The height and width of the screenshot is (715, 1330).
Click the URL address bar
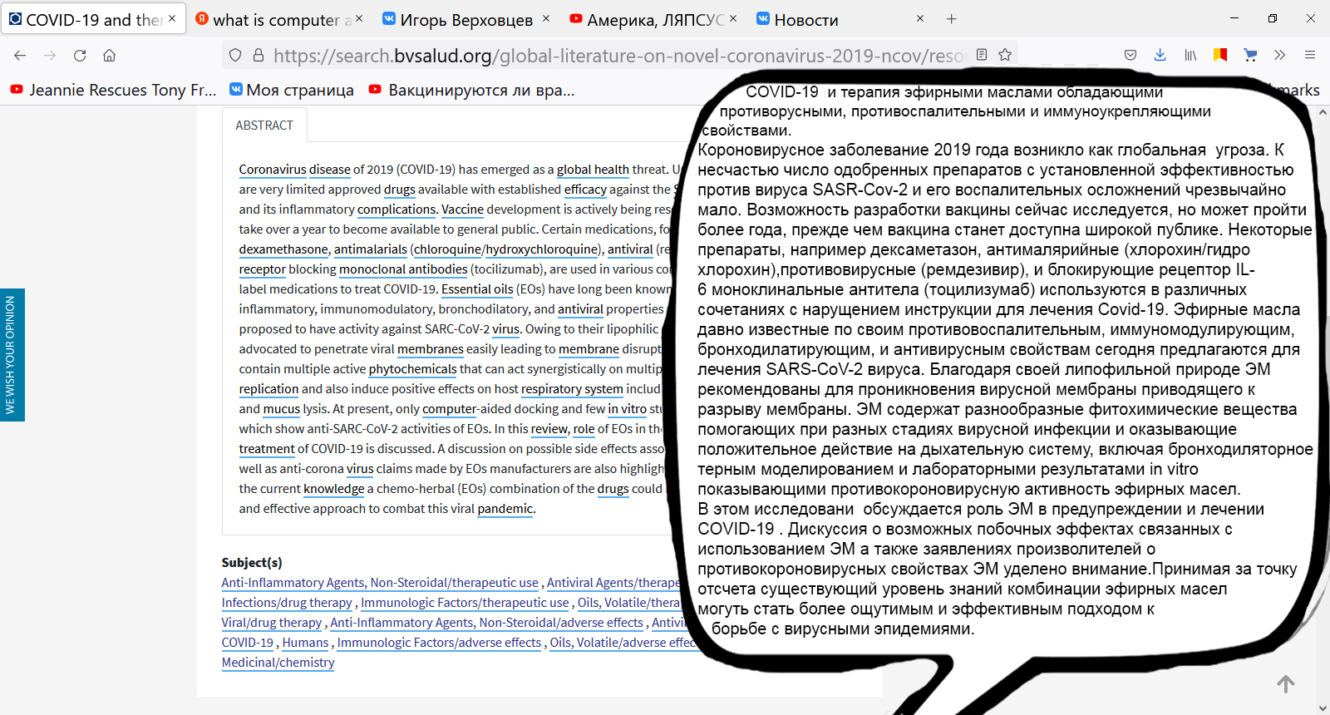pos(615,56)
